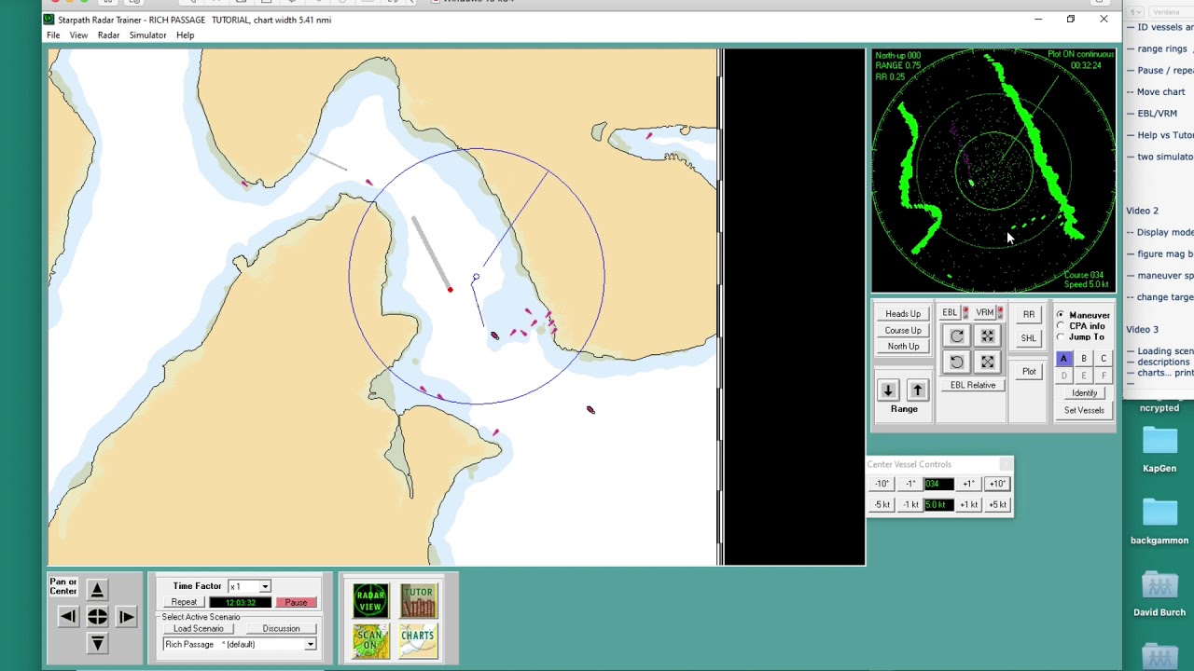This screenshot has width=1194, height=671.
Task: Click the Repeat button
Action: click(x=184, y=603)
